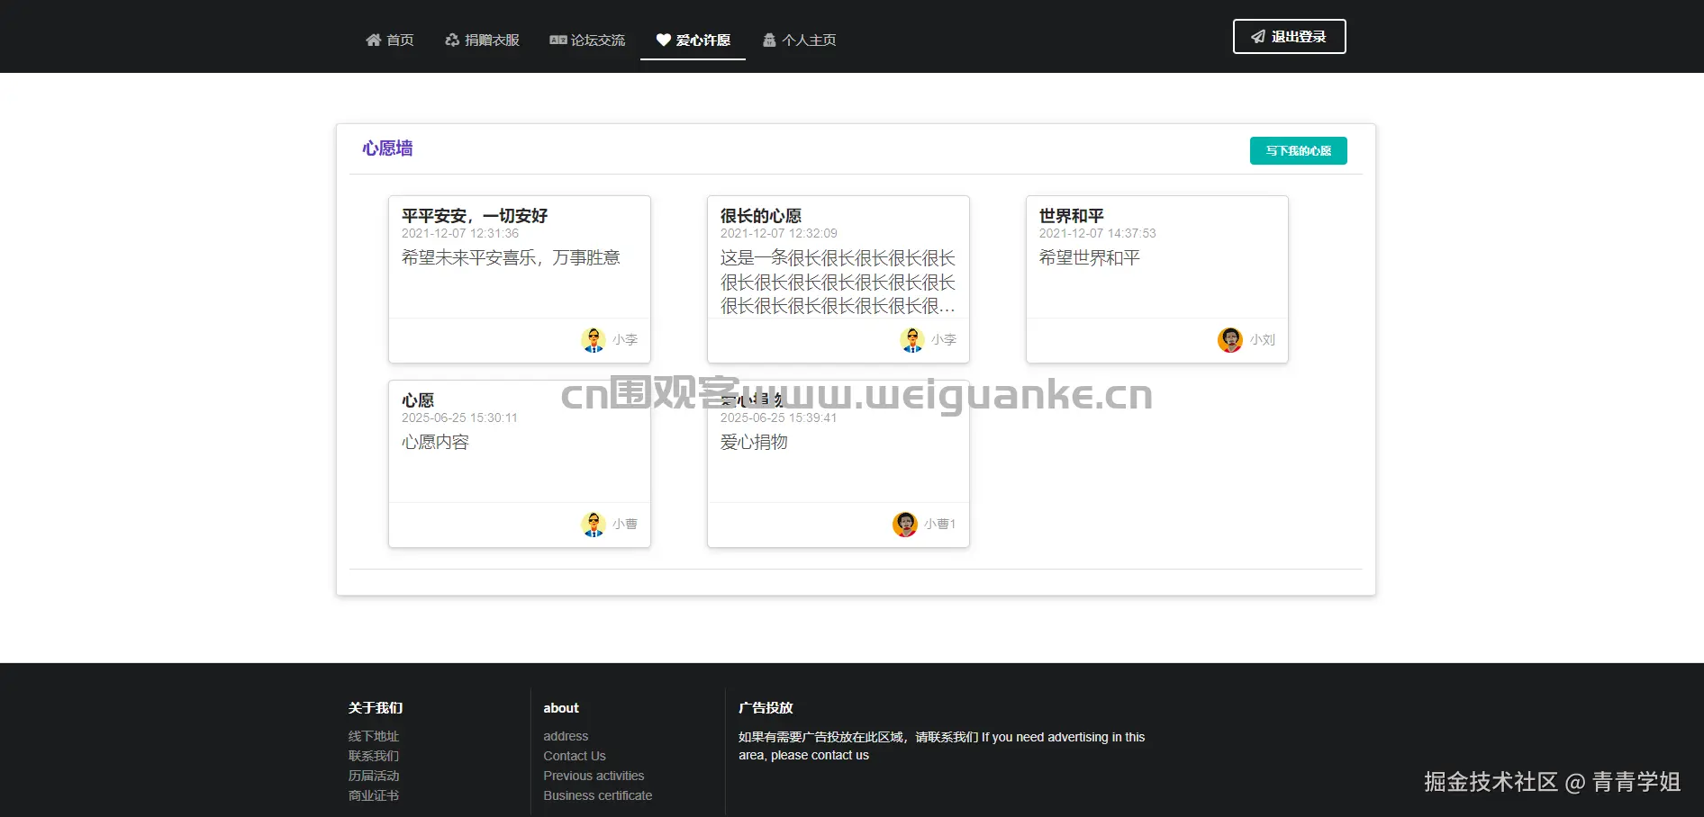Open the 线下地址 footer link

point(374,736)
